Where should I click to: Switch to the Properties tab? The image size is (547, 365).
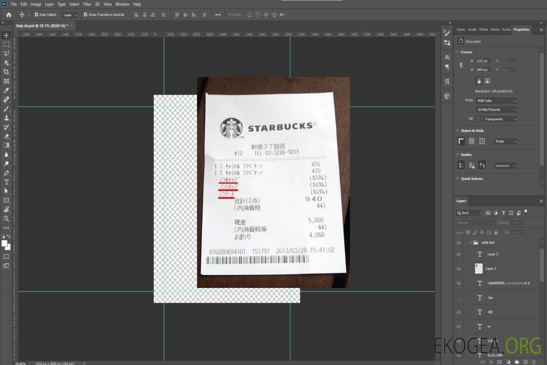[521, 30]
